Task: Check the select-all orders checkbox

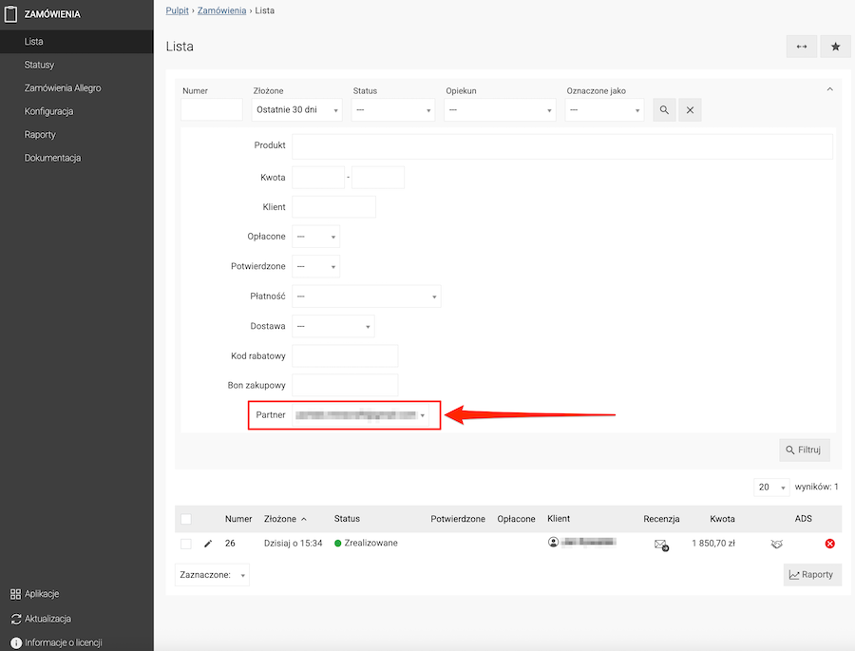Action: click(x=186, y=519)
